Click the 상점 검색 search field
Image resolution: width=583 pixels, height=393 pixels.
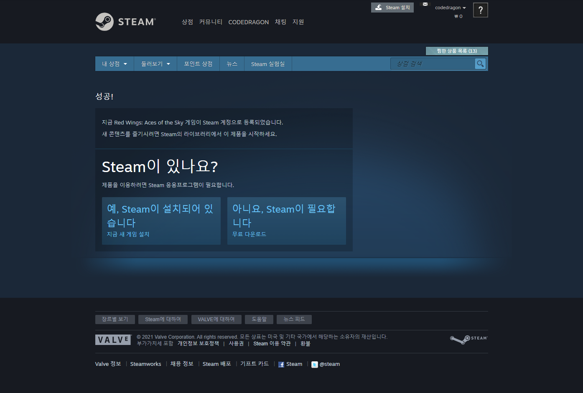(433, 64)
